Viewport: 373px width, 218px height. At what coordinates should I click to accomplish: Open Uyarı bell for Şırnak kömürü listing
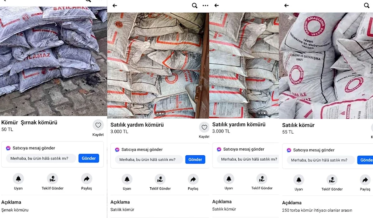click(x=18, y=179)
